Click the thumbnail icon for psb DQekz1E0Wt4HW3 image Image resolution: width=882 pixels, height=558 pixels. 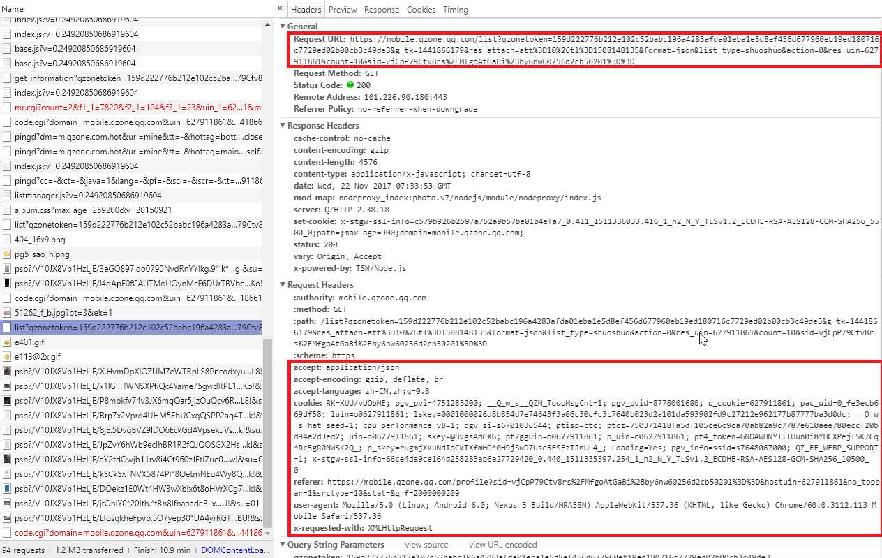click(7, 489)
